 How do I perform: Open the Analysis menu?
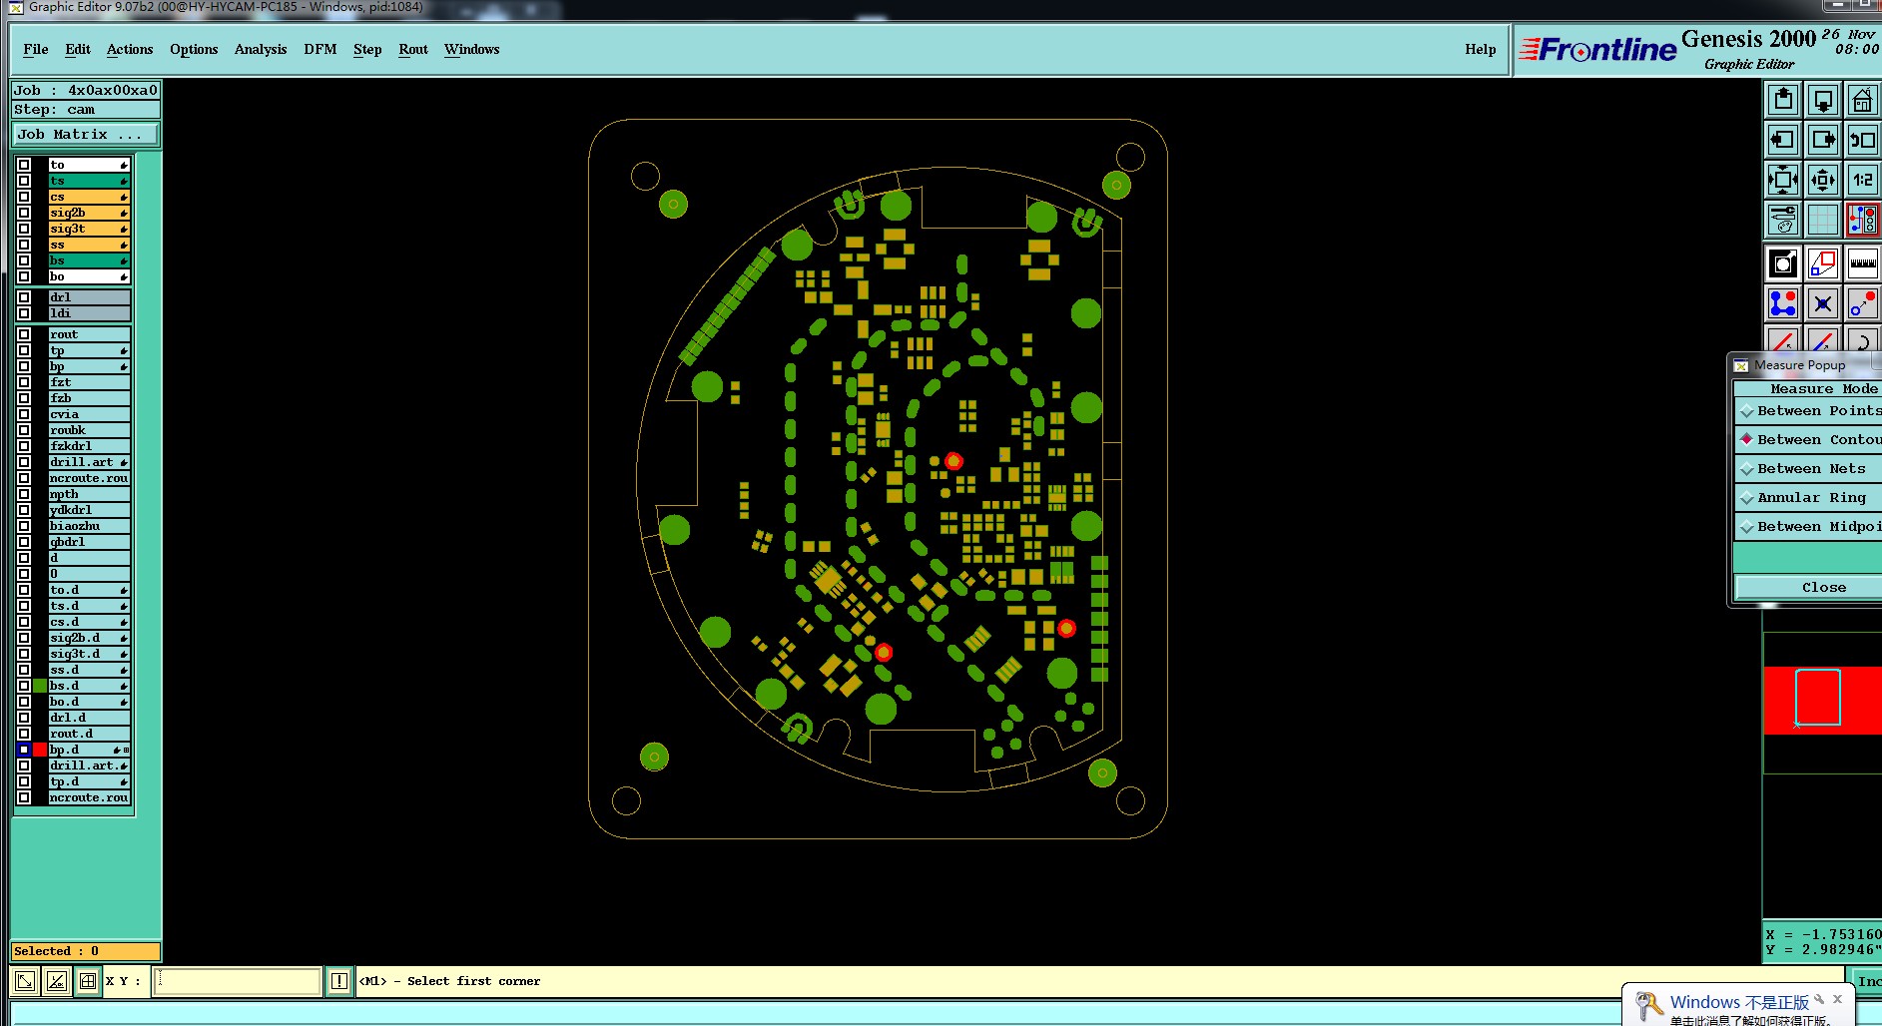(x=261, y=49)
